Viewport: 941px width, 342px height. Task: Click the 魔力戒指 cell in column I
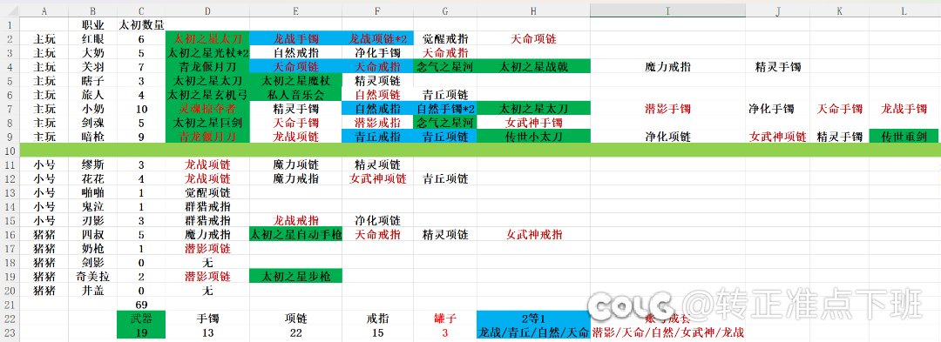668,67
